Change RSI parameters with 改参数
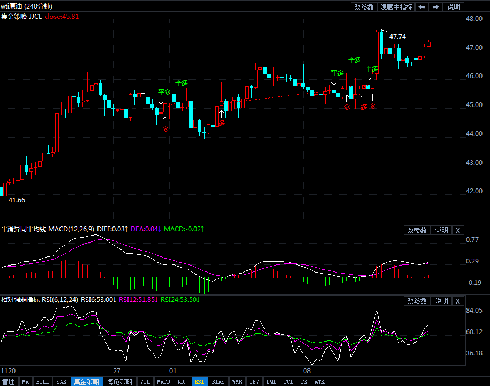The image size is (490, 386). click(x=417, y=301)
